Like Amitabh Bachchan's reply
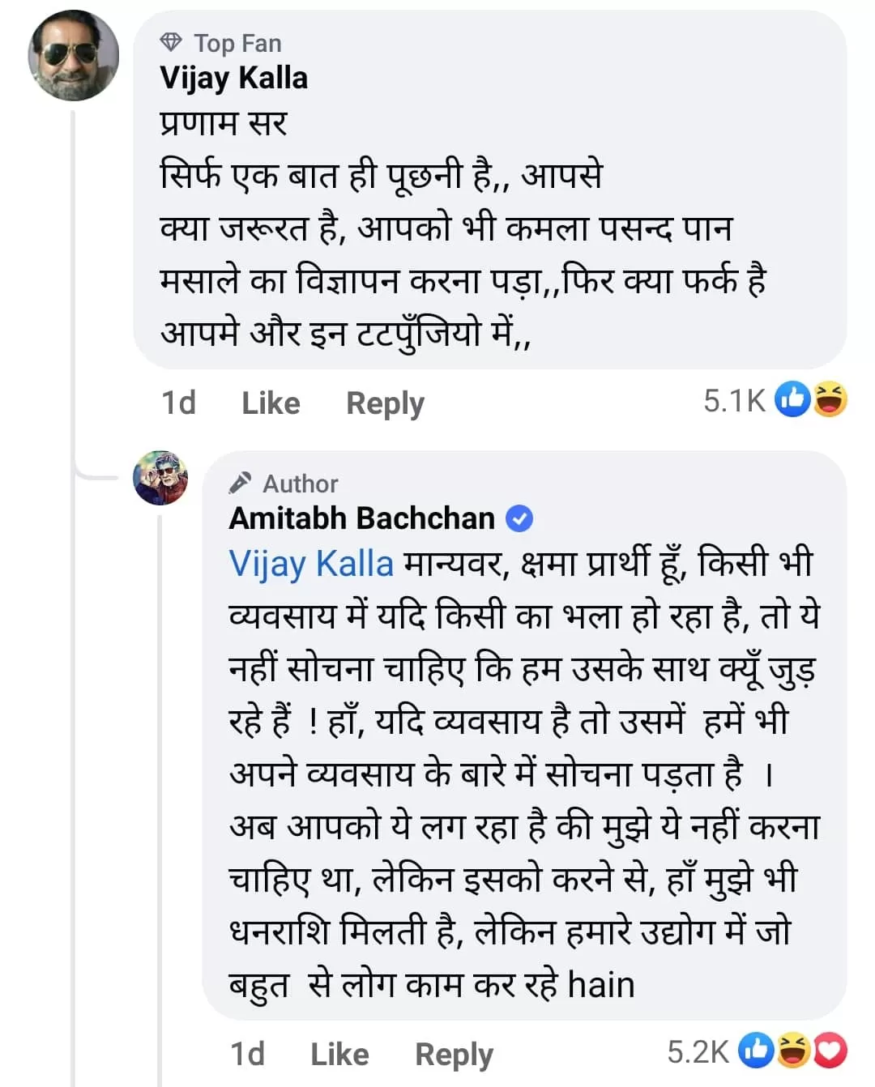This screenshot has height=1087, width=875. coord(339,1053)
